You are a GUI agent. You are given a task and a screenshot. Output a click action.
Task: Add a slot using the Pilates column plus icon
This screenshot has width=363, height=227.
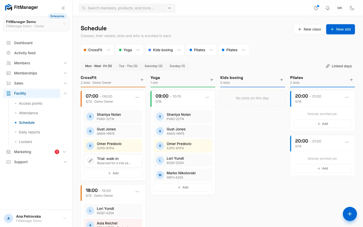[x=351, y=80]
